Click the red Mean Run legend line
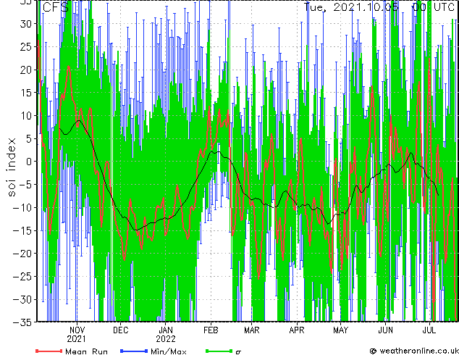 (x=49, y=351)
